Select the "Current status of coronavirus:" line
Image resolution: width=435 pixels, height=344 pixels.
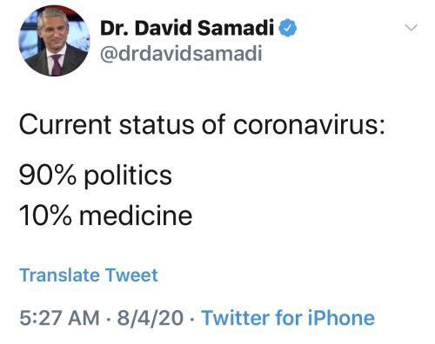[x=202, y=125]
